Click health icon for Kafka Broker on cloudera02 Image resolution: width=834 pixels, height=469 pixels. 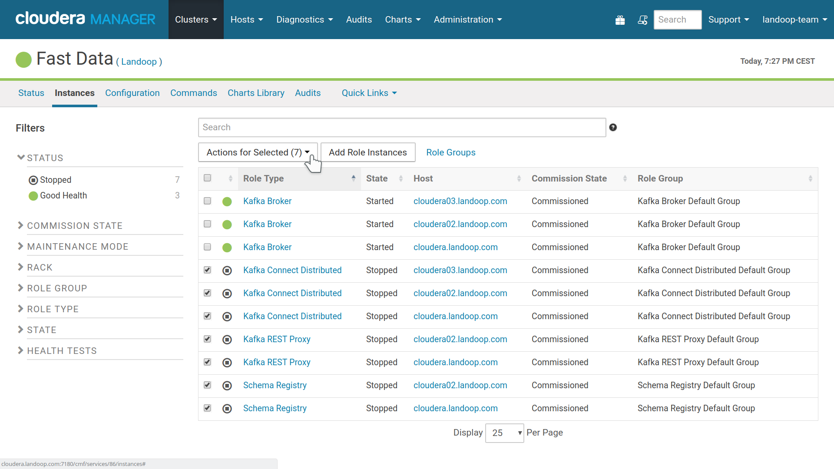pos(227,225)
